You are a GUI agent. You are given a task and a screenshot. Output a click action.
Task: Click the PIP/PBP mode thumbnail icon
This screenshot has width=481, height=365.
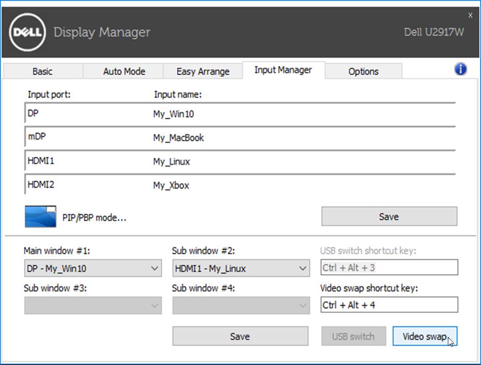coord(40,217)
